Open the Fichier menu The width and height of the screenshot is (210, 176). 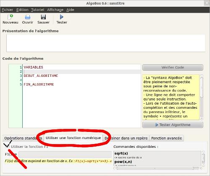click(x=7, y=10)
